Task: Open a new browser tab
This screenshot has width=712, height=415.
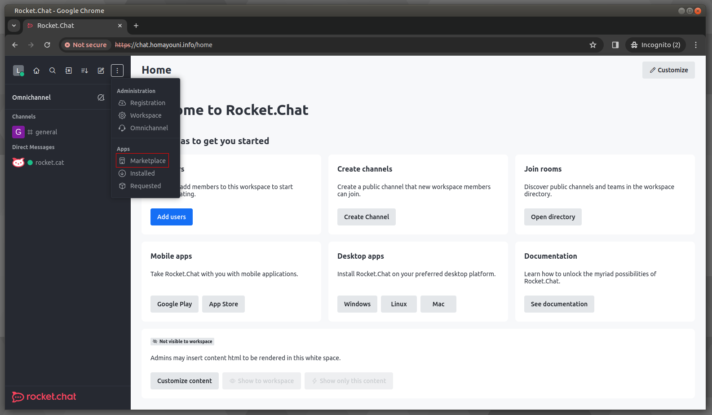Action: pos(136,26)
